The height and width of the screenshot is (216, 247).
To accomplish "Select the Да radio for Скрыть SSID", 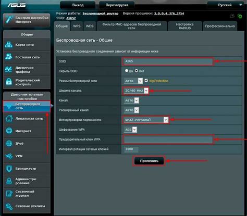I will tap(127, 71).
